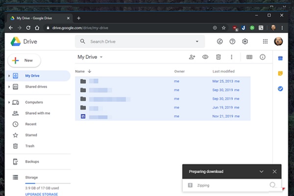Expand the Computers tree arrow

coord(9,102)
